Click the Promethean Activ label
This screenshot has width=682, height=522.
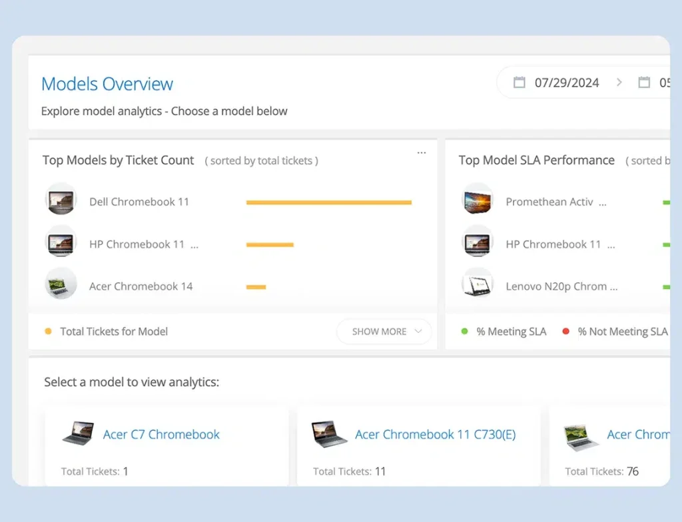(556, 202)
